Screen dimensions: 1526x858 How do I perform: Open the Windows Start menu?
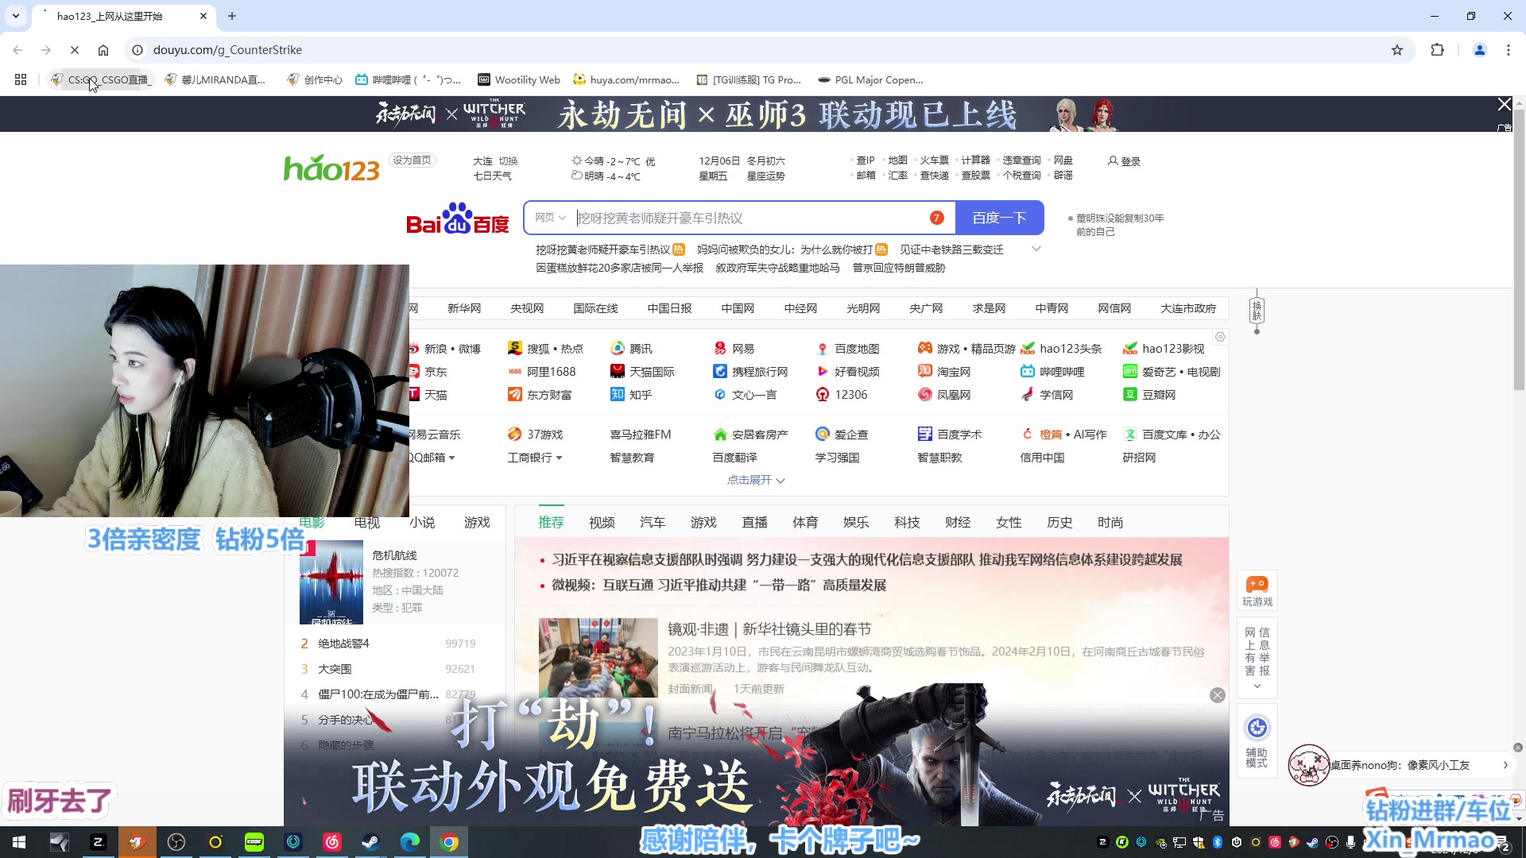[19, 842]
